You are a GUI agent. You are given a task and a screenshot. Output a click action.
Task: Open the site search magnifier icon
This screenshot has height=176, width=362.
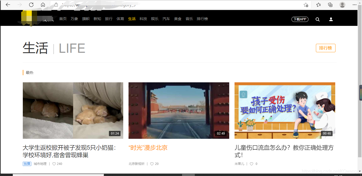point(317,19)
